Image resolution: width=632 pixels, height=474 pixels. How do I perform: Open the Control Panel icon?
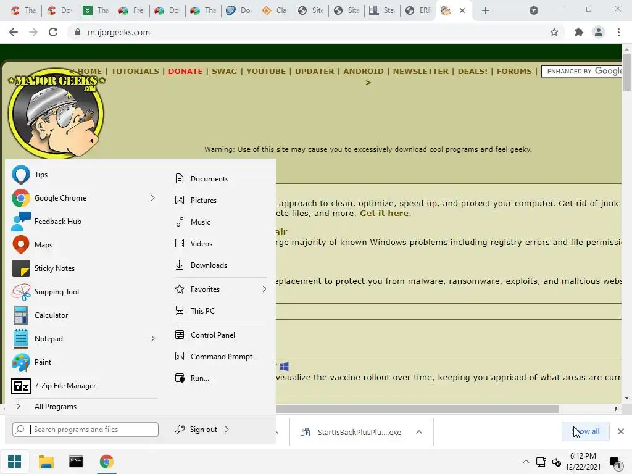[x=180, y=335]
